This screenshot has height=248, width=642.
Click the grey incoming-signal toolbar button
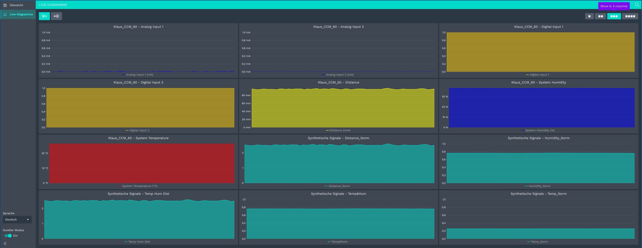point(56,16)
